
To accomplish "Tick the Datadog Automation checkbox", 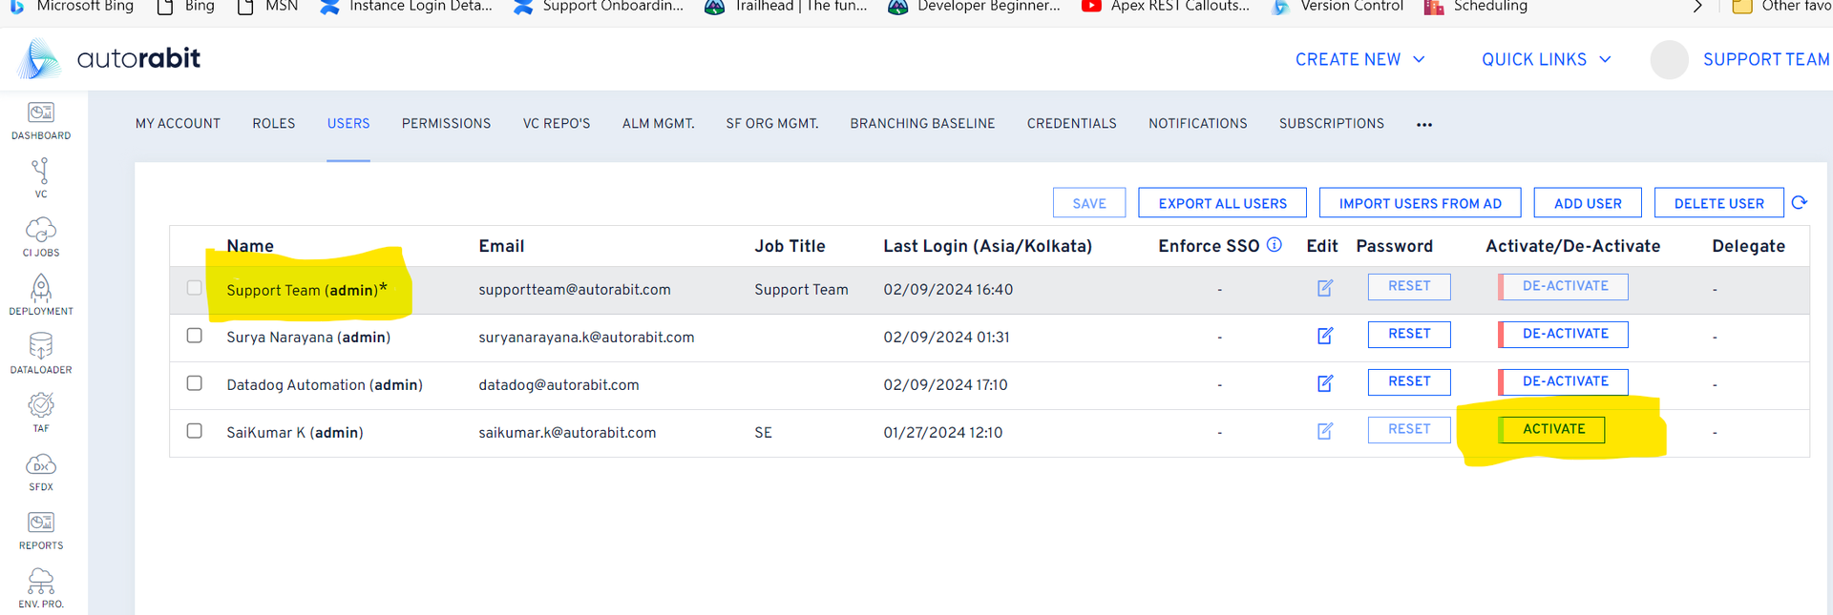I will point(195,383).
